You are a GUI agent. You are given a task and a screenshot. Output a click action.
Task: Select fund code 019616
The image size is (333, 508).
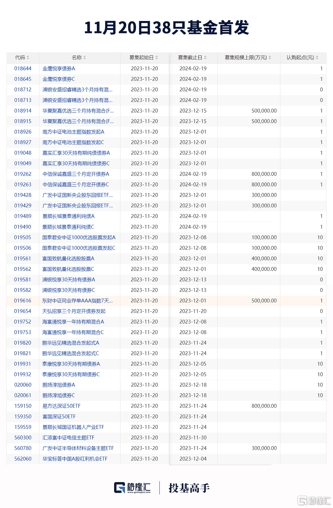(x=23, y=301)
